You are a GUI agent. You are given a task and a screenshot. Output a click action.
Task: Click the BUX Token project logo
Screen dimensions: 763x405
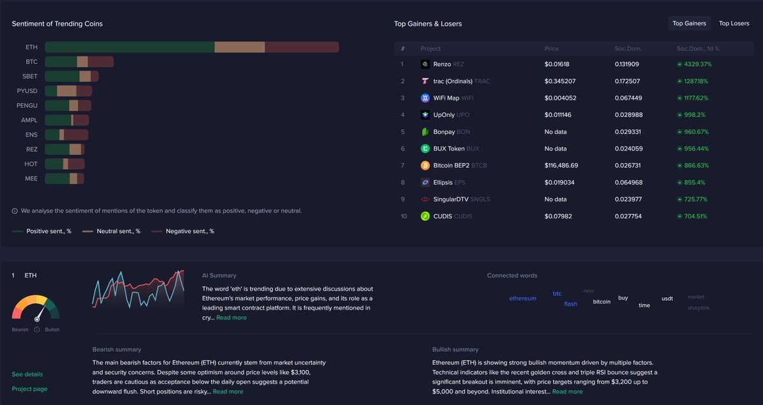click(425, 149)
